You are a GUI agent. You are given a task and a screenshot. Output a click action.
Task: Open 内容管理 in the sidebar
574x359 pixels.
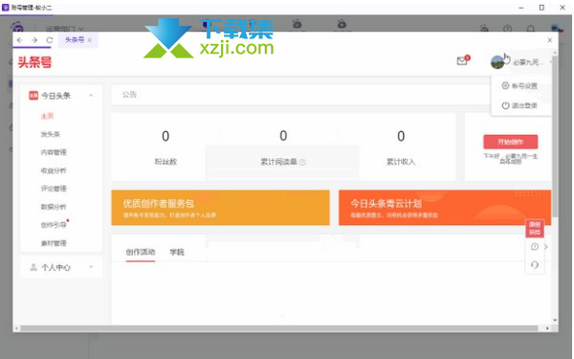coord(54,152)
